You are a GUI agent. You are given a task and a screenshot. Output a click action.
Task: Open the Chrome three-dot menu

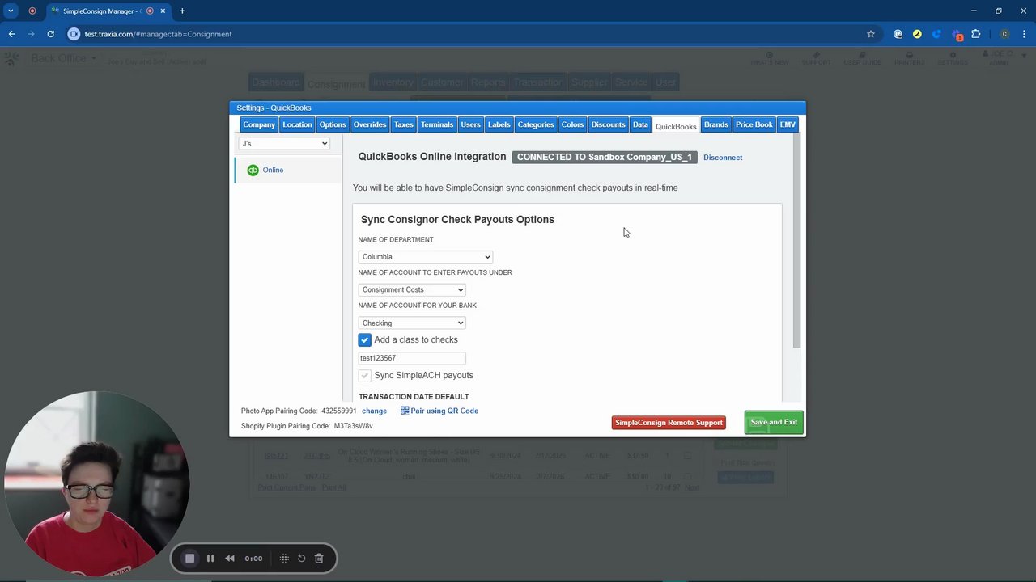click(x=1024, y=34)
